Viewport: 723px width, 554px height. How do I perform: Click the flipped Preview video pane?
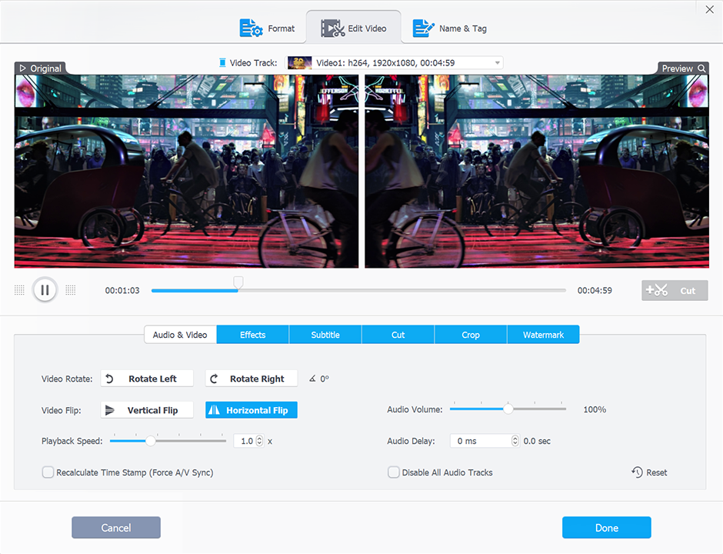click(x=537, y=171)
